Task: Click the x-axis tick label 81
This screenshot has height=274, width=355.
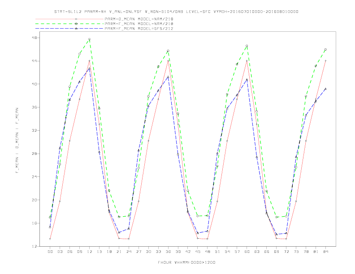Action: (316, 252)
